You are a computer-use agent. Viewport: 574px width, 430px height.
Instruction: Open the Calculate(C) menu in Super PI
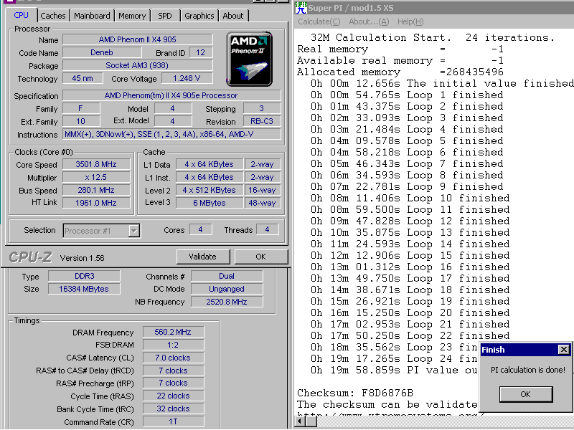pos(319,22)
